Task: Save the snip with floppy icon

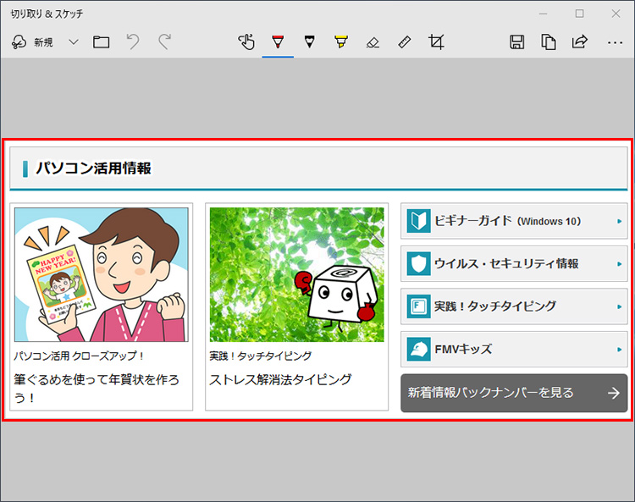Action: pos(517,41)
